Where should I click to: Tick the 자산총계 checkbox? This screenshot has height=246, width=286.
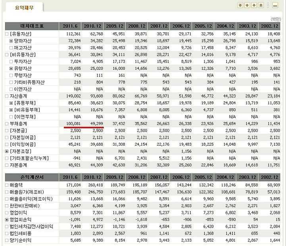(x=7, y=96)
